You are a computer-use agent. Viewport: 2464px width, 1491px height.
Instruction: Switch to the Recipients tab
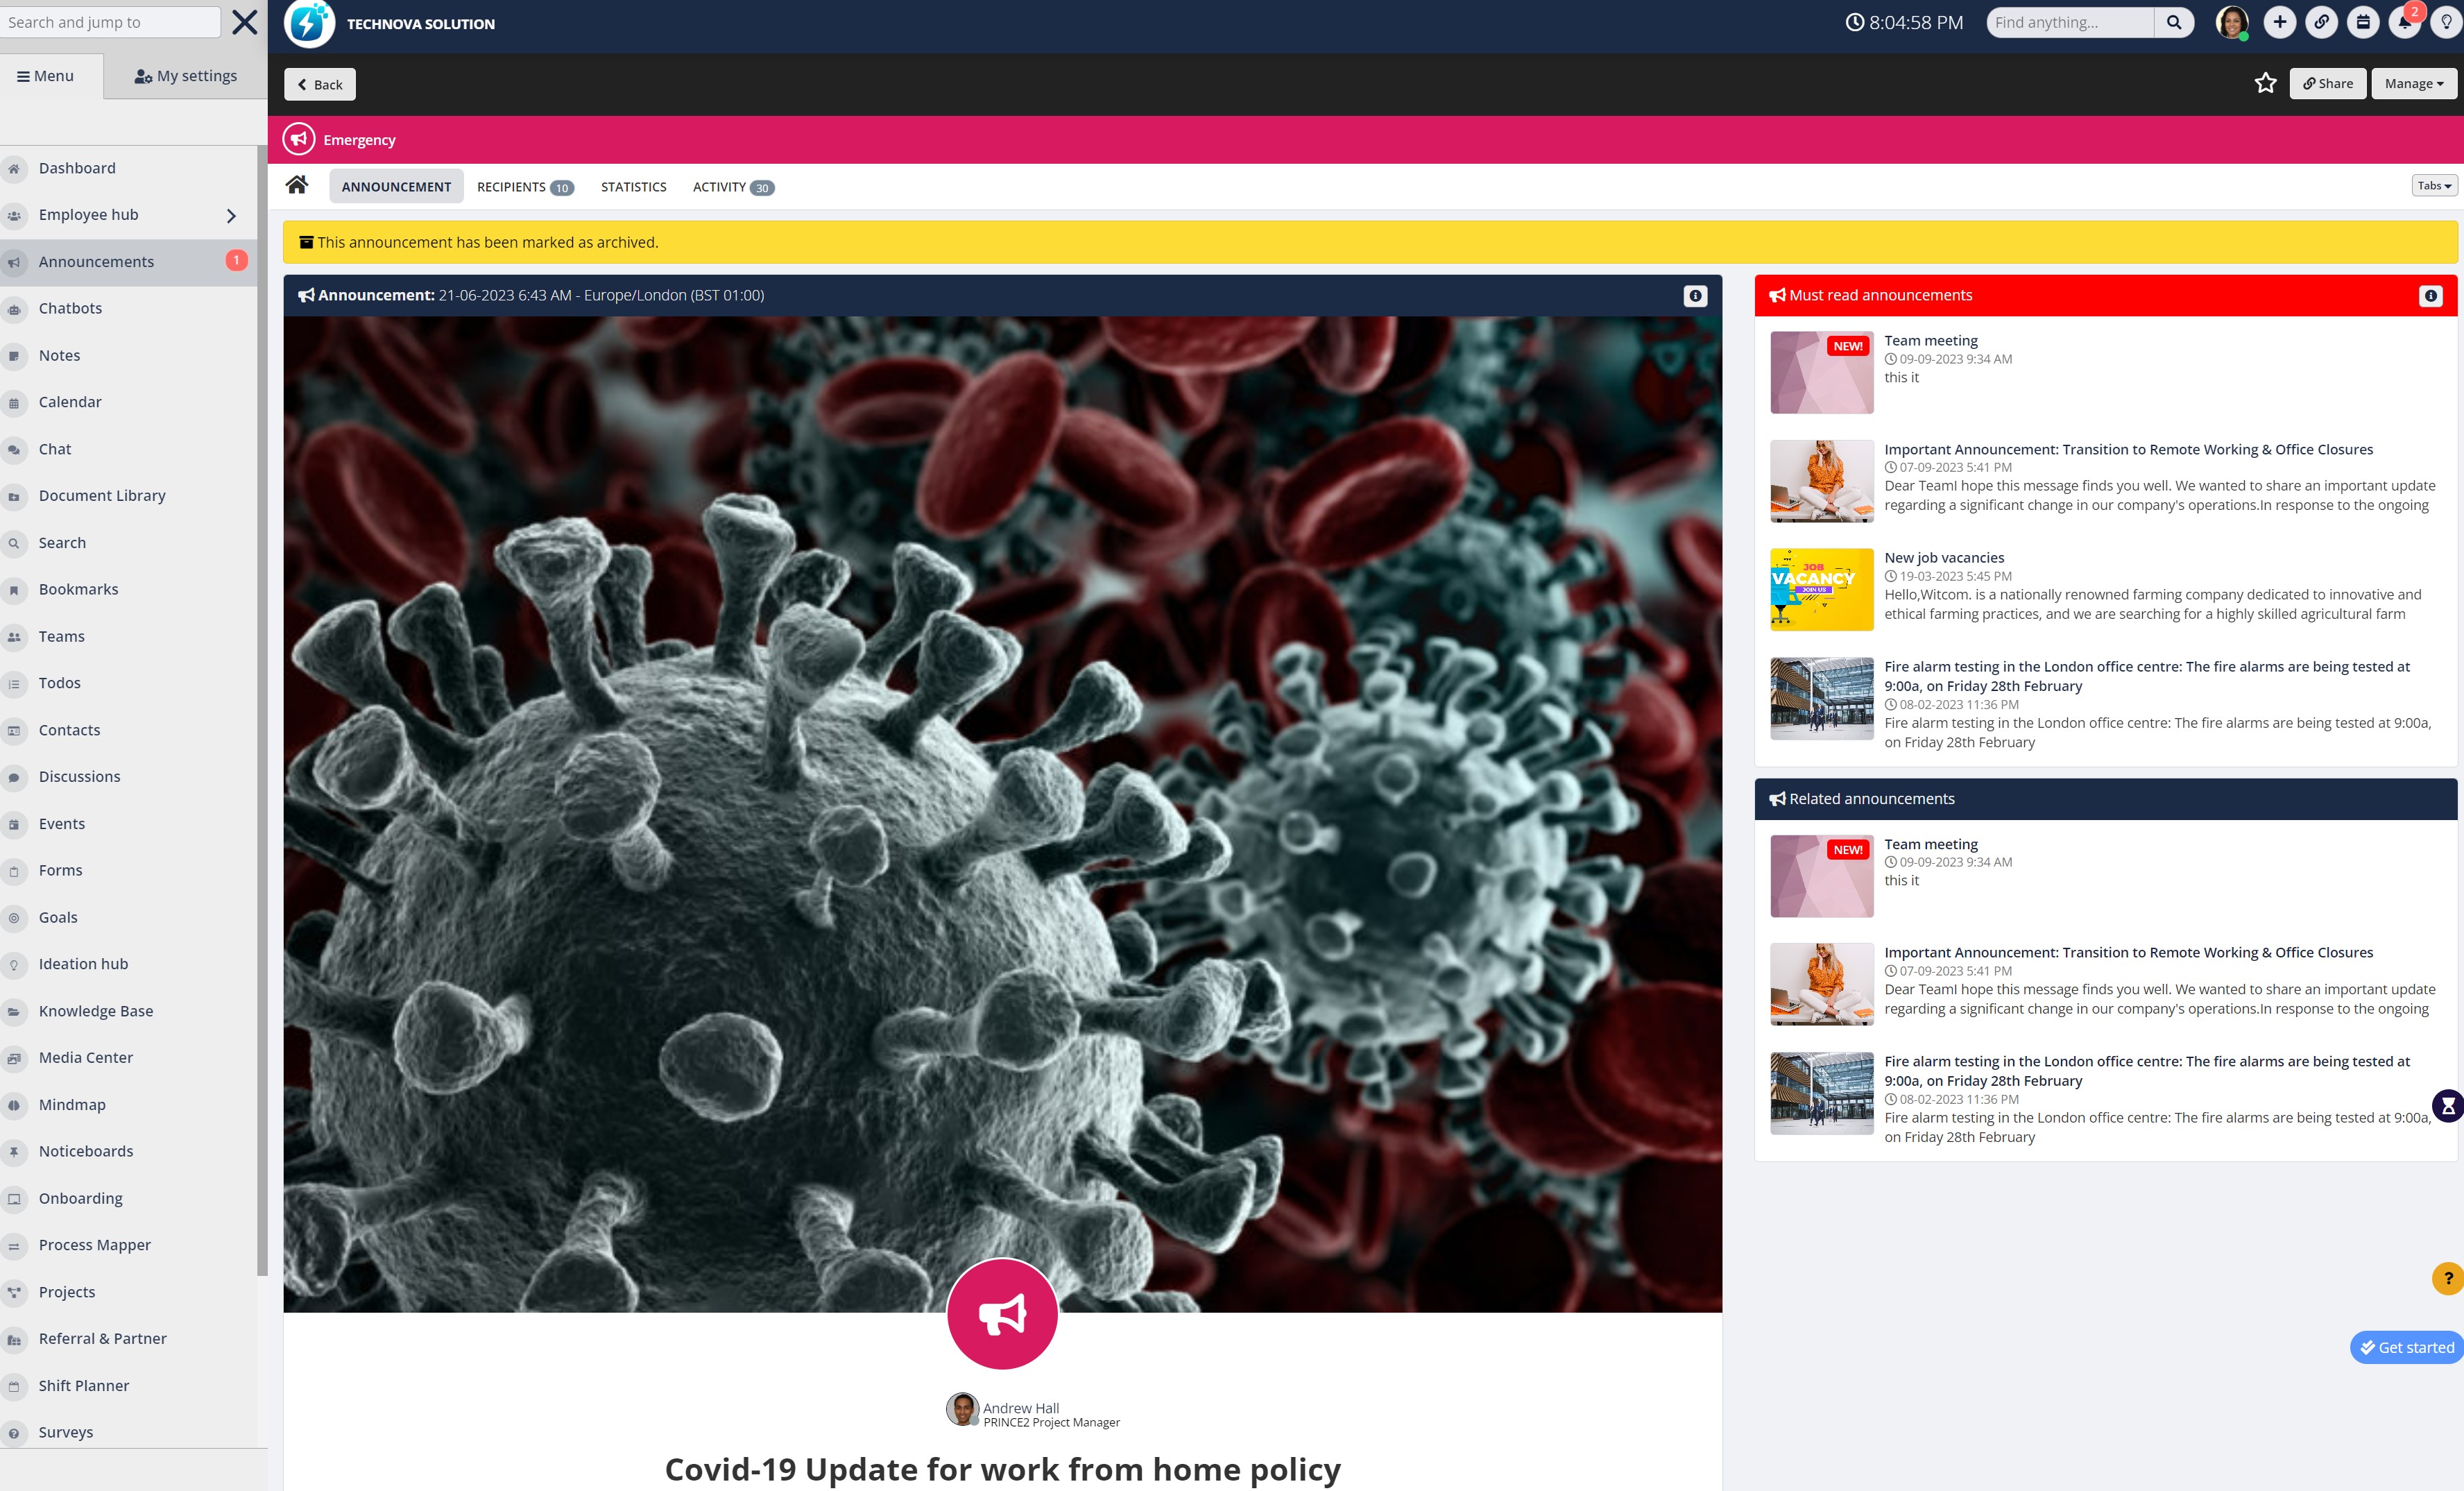click(x=524, y=187)
